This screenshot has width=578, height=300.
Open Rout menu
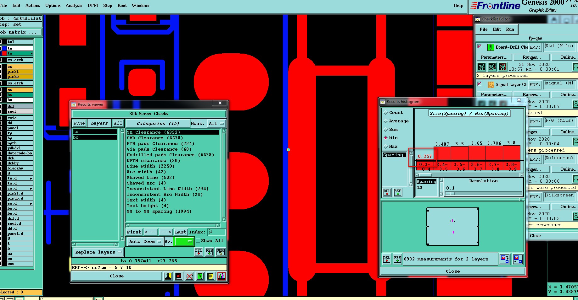(122, 6)
